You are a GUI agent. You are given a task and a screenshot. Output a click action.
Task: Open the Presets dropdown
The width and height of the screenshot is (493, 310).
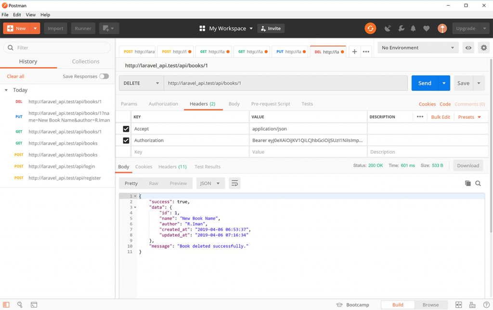pyautogui.click(x=469, y=117)
